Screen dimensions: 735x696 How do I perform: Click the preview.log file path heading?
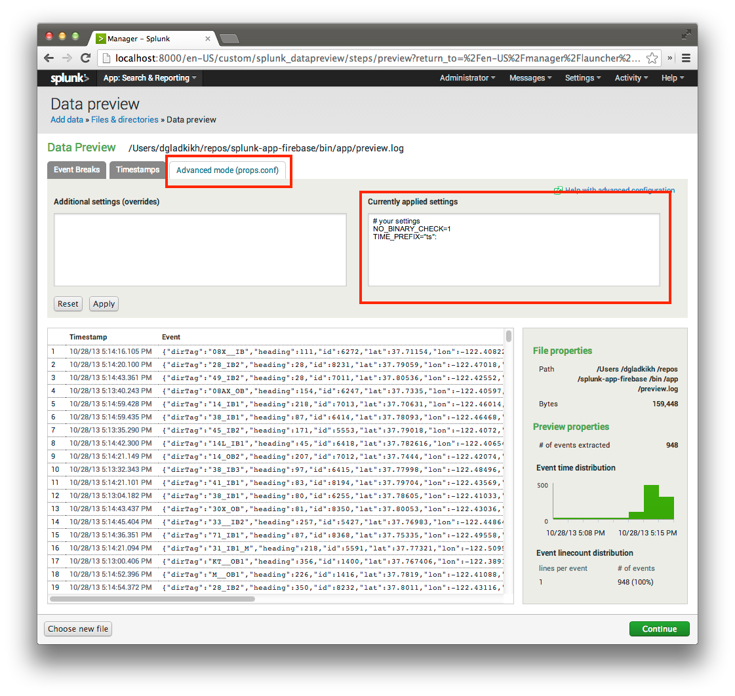click(x=266, y=148)
